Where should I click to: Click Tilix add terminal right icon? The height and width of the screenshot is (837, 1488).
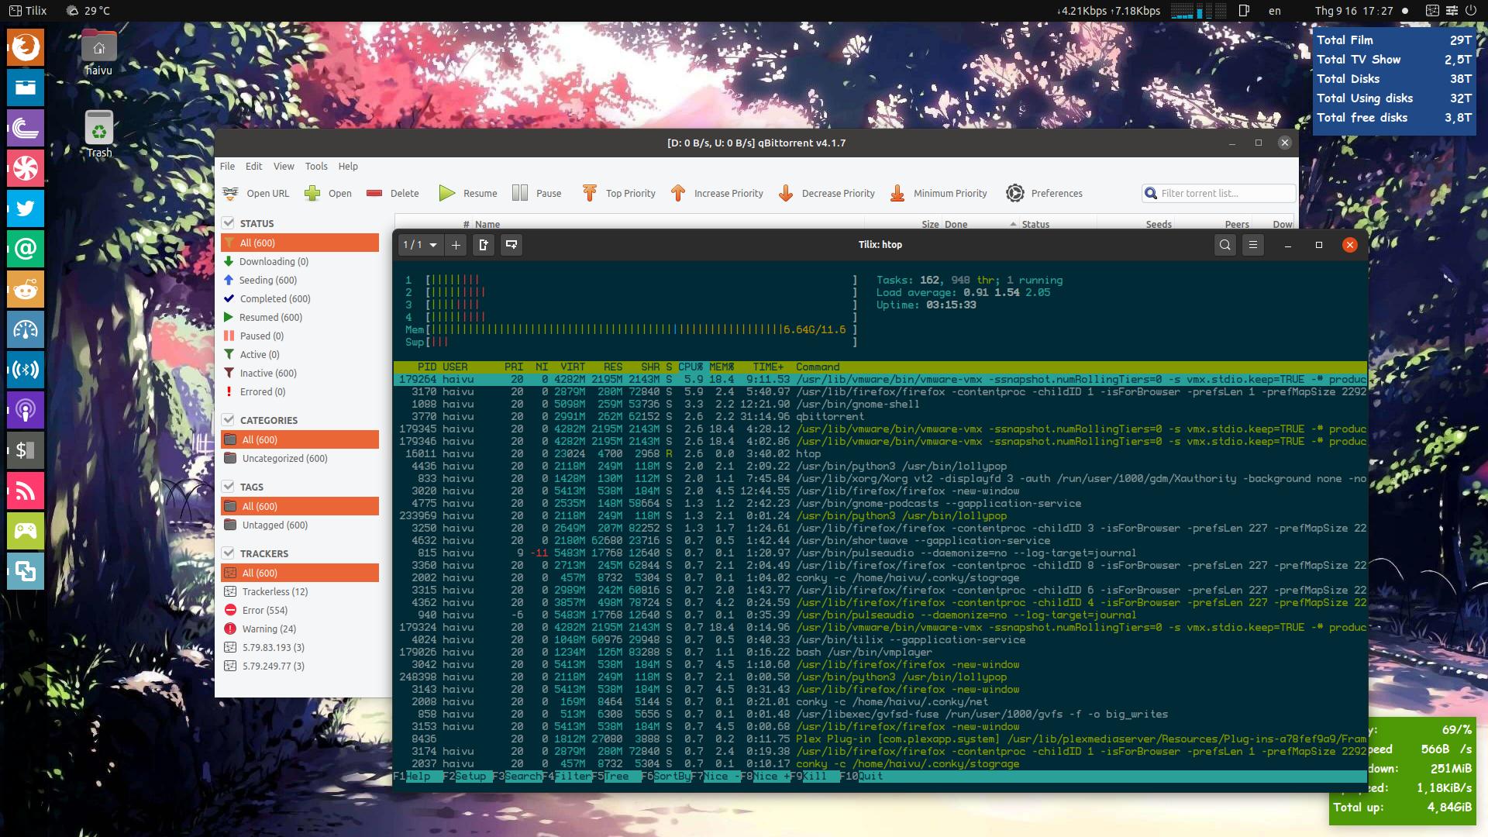click(484, 245)
